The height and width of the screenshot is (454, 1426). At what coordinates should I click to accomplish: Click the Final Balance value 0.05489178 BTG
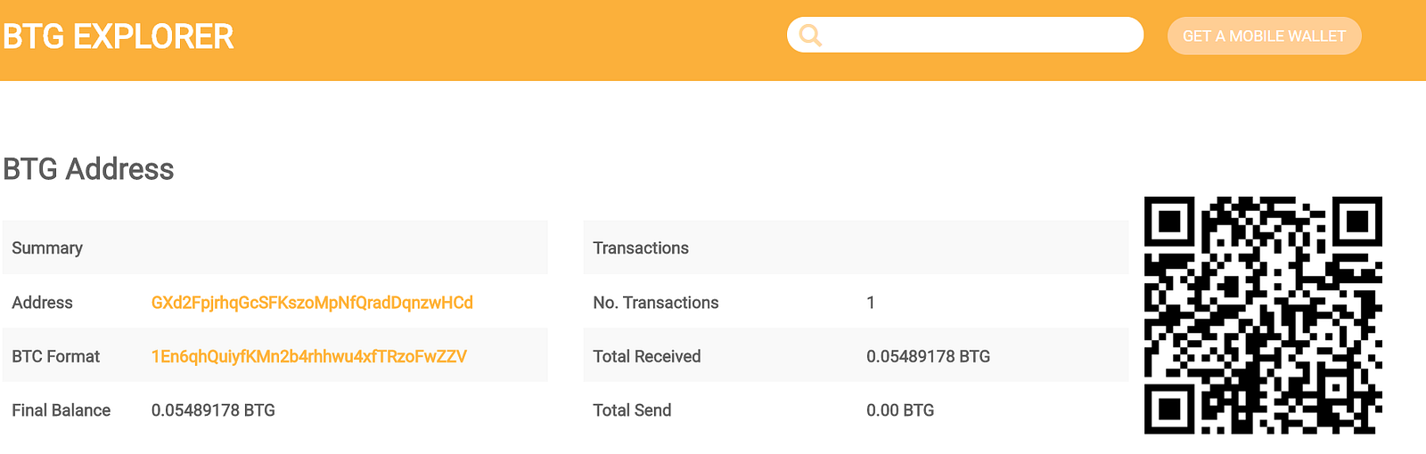[213, 410]
